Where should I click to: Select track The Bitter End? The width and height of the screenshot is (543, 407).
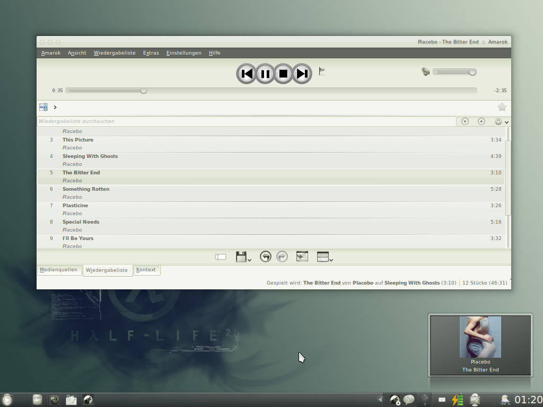pyautogui.click(x=271, y=176)
